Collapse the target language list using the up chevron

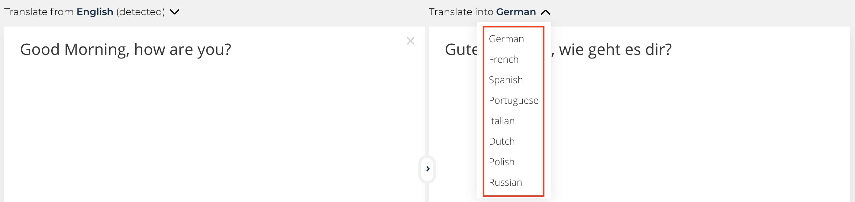545,13
